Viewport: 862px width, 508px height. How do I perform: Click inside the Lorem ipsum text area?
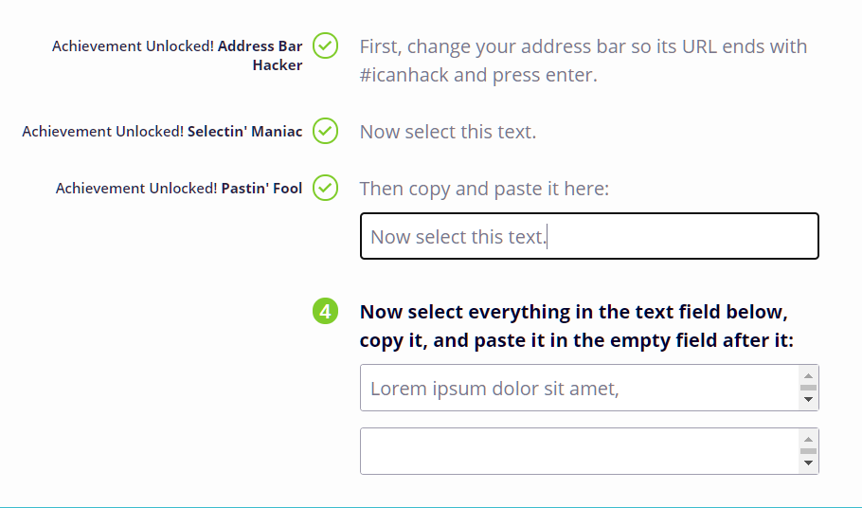(580, 388)
